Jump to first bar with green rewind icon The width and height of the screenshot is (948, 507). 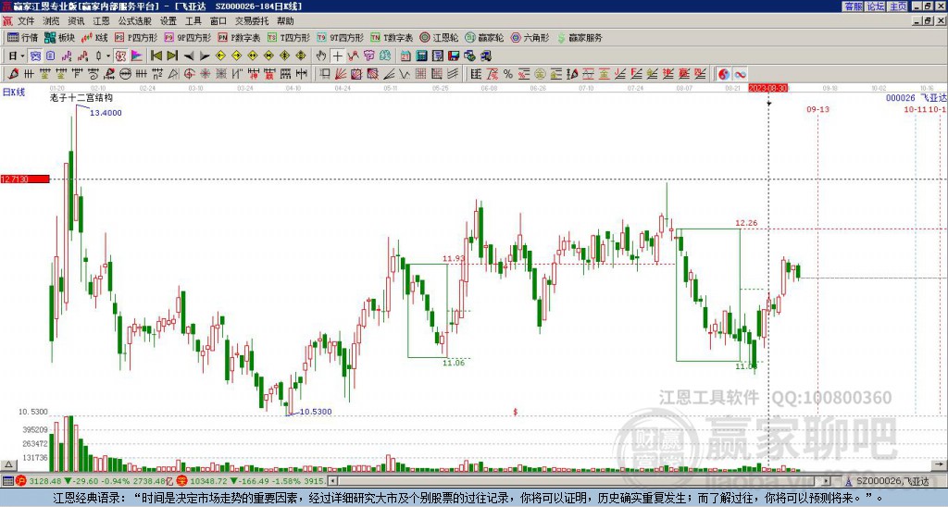156,56
